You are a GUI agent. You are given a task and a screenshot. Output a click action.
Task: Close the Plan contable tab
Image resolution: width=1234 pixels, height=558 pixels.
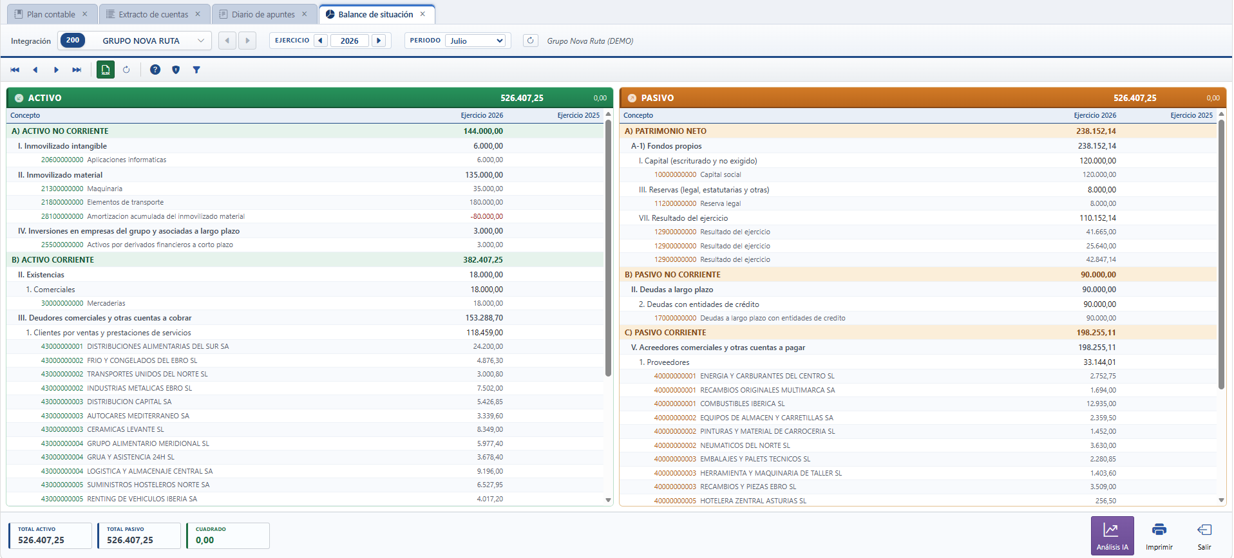(85, 14)
